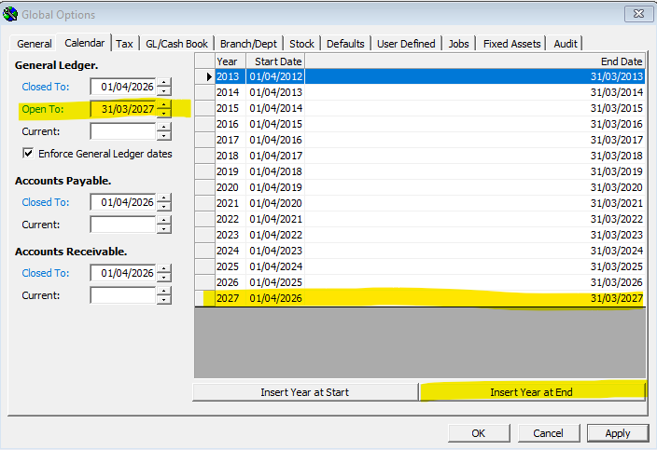Click the Accounts Payable Current field
The height and width of the screenshot is (450, 657).
122,225
